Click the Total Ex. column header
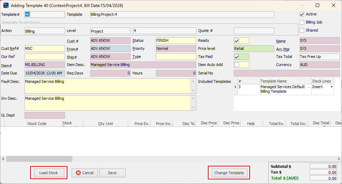342x184 pixels. [x=274, y=124]
